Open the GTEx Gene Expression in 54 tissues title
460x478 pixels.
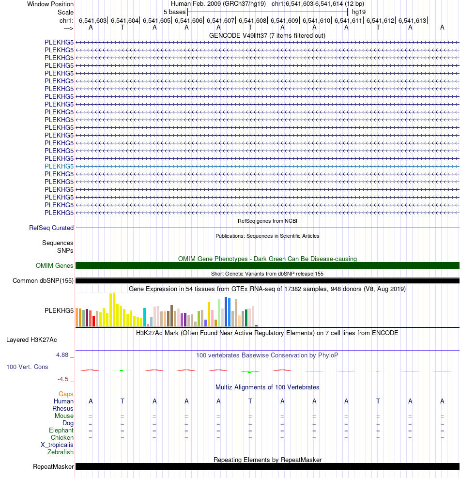267,289
